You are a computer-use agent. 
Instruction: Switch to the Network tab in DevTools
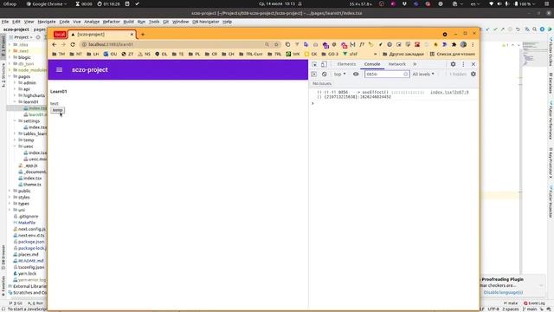click(396, 64)
